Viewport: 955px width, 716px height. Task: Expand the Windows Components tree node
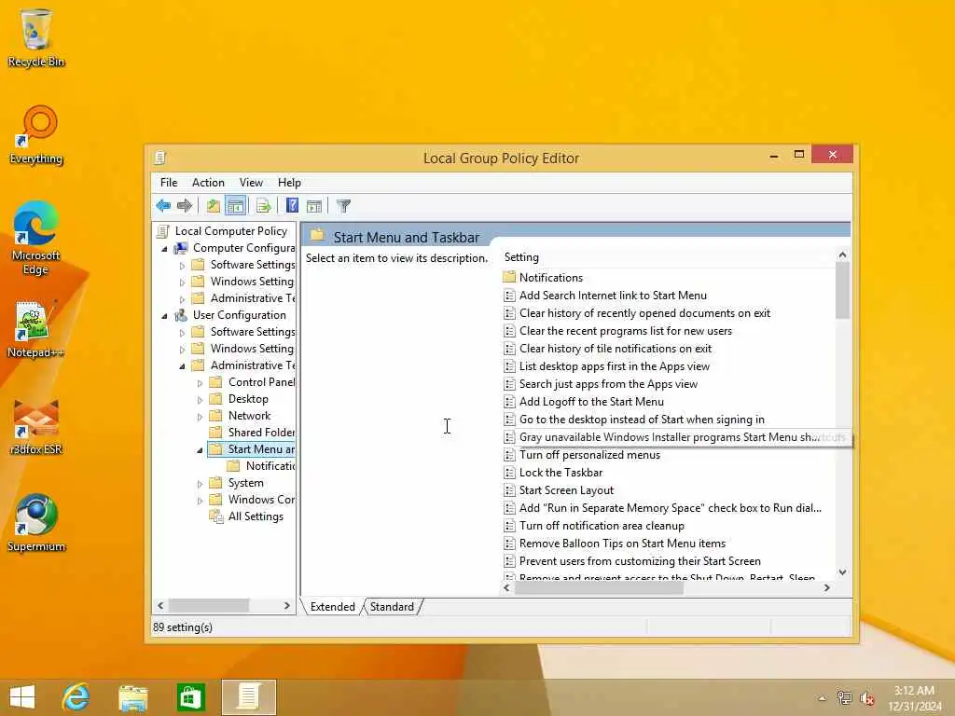coord(200,501)
